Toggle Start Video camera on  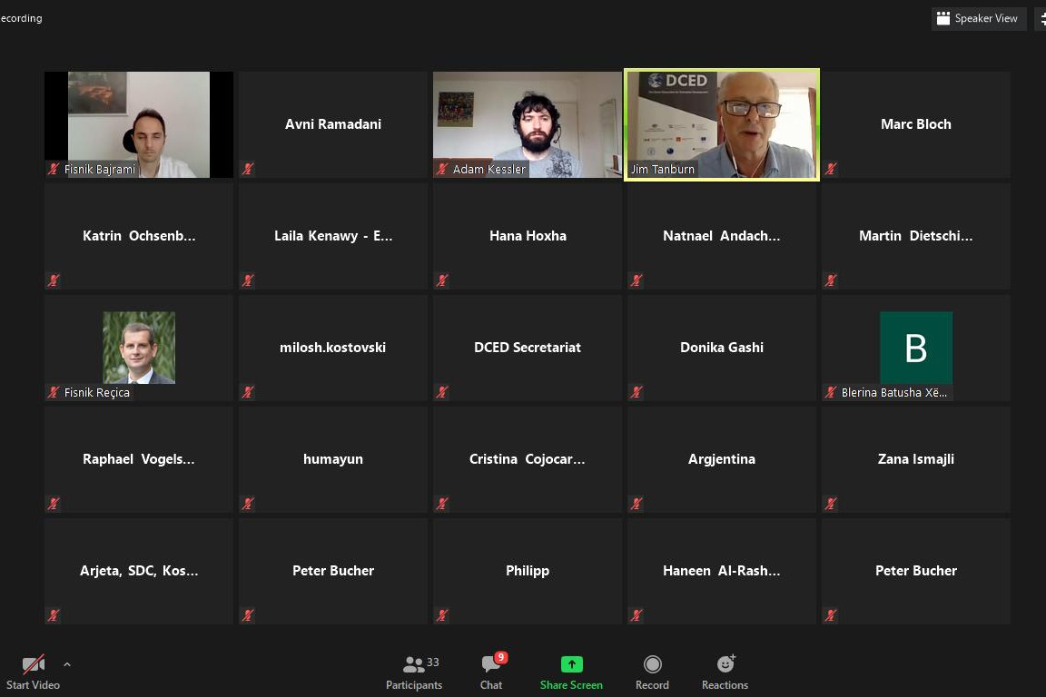33,672
